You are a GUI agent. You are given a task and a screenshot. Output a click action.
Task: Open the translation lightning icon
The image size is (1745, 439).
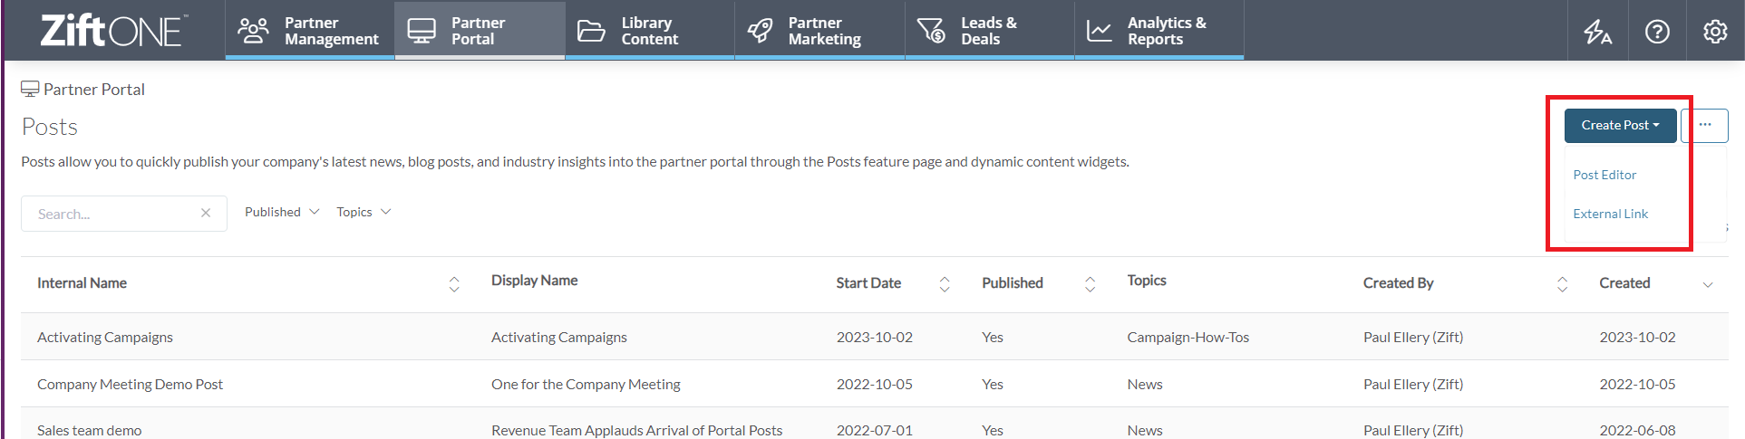1597,32
